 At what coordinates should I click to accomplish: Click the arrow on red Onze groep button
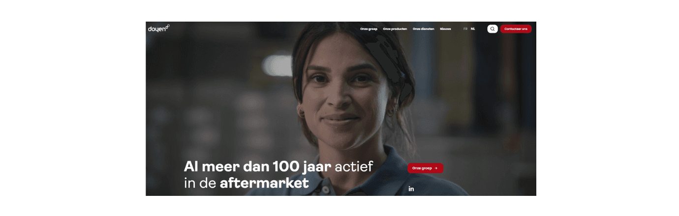click(436, 168)
